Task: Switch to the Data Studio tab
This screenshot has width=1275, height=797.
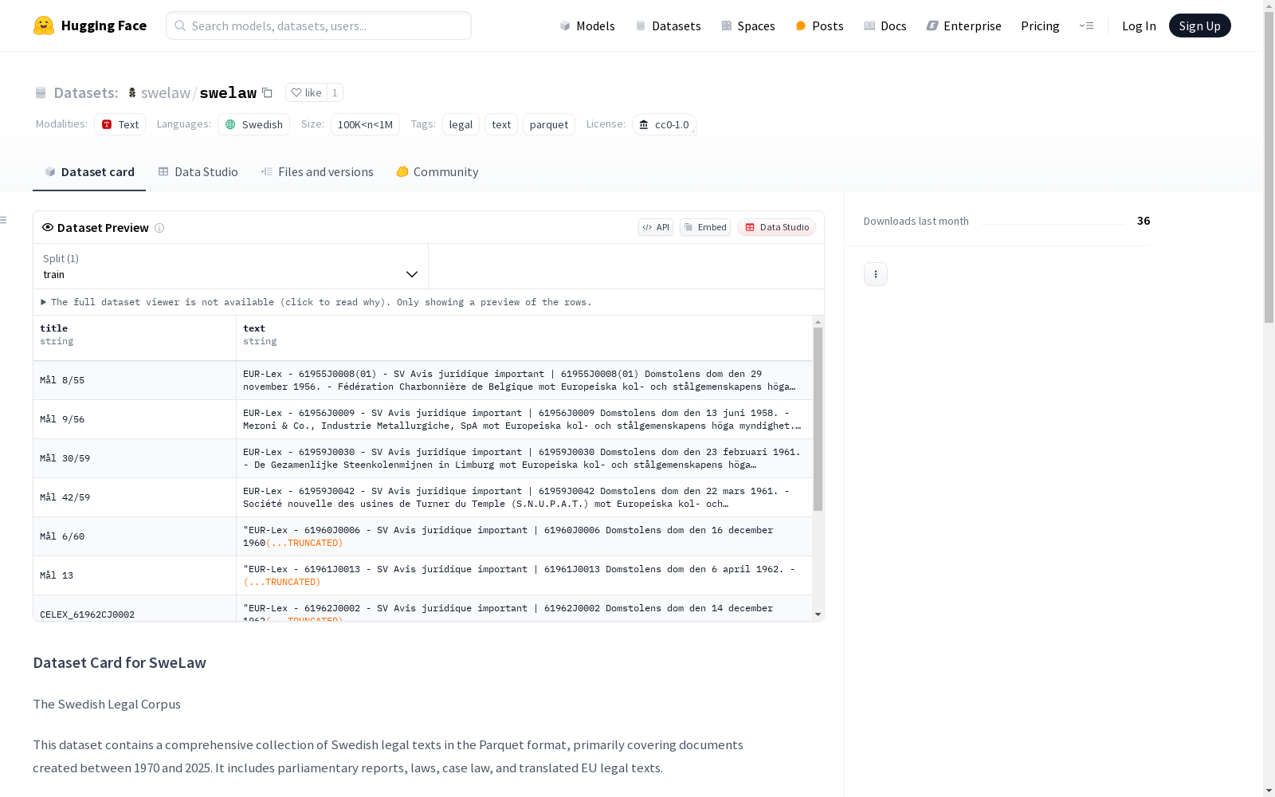Action: 198,172
